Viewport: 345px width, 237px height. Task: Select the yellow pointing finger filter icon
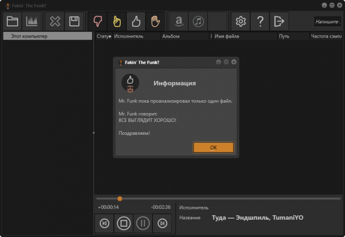tap(117, 21)
